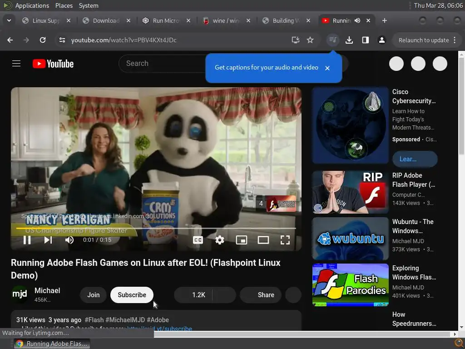Click the #Flash hashtag
The width and height of the screenshot is (465, 349).
(94, 319)
